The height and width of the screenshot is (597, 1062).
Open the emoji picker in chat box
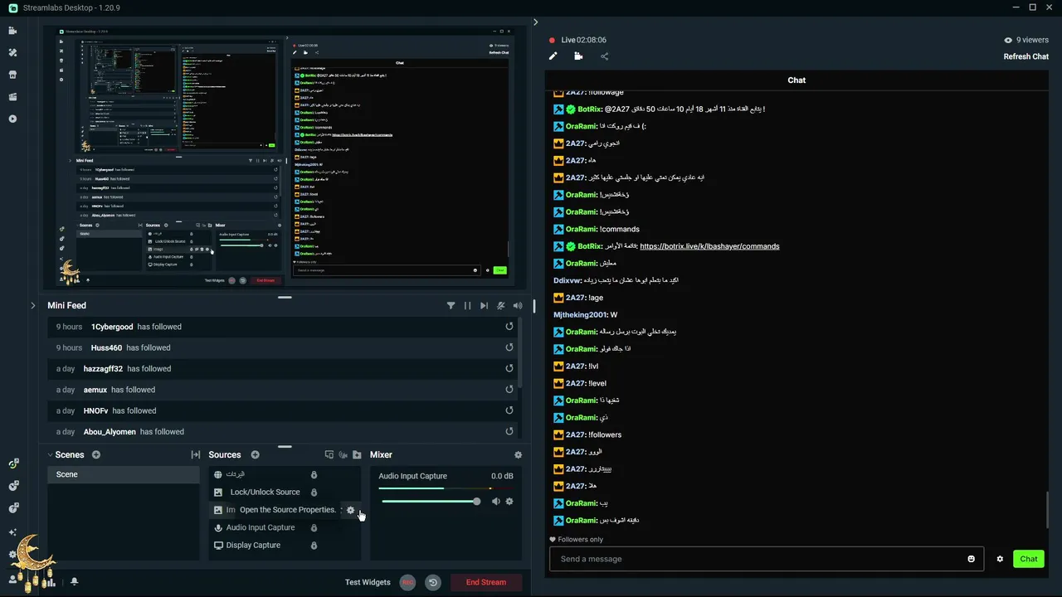[x=971, y=559]
